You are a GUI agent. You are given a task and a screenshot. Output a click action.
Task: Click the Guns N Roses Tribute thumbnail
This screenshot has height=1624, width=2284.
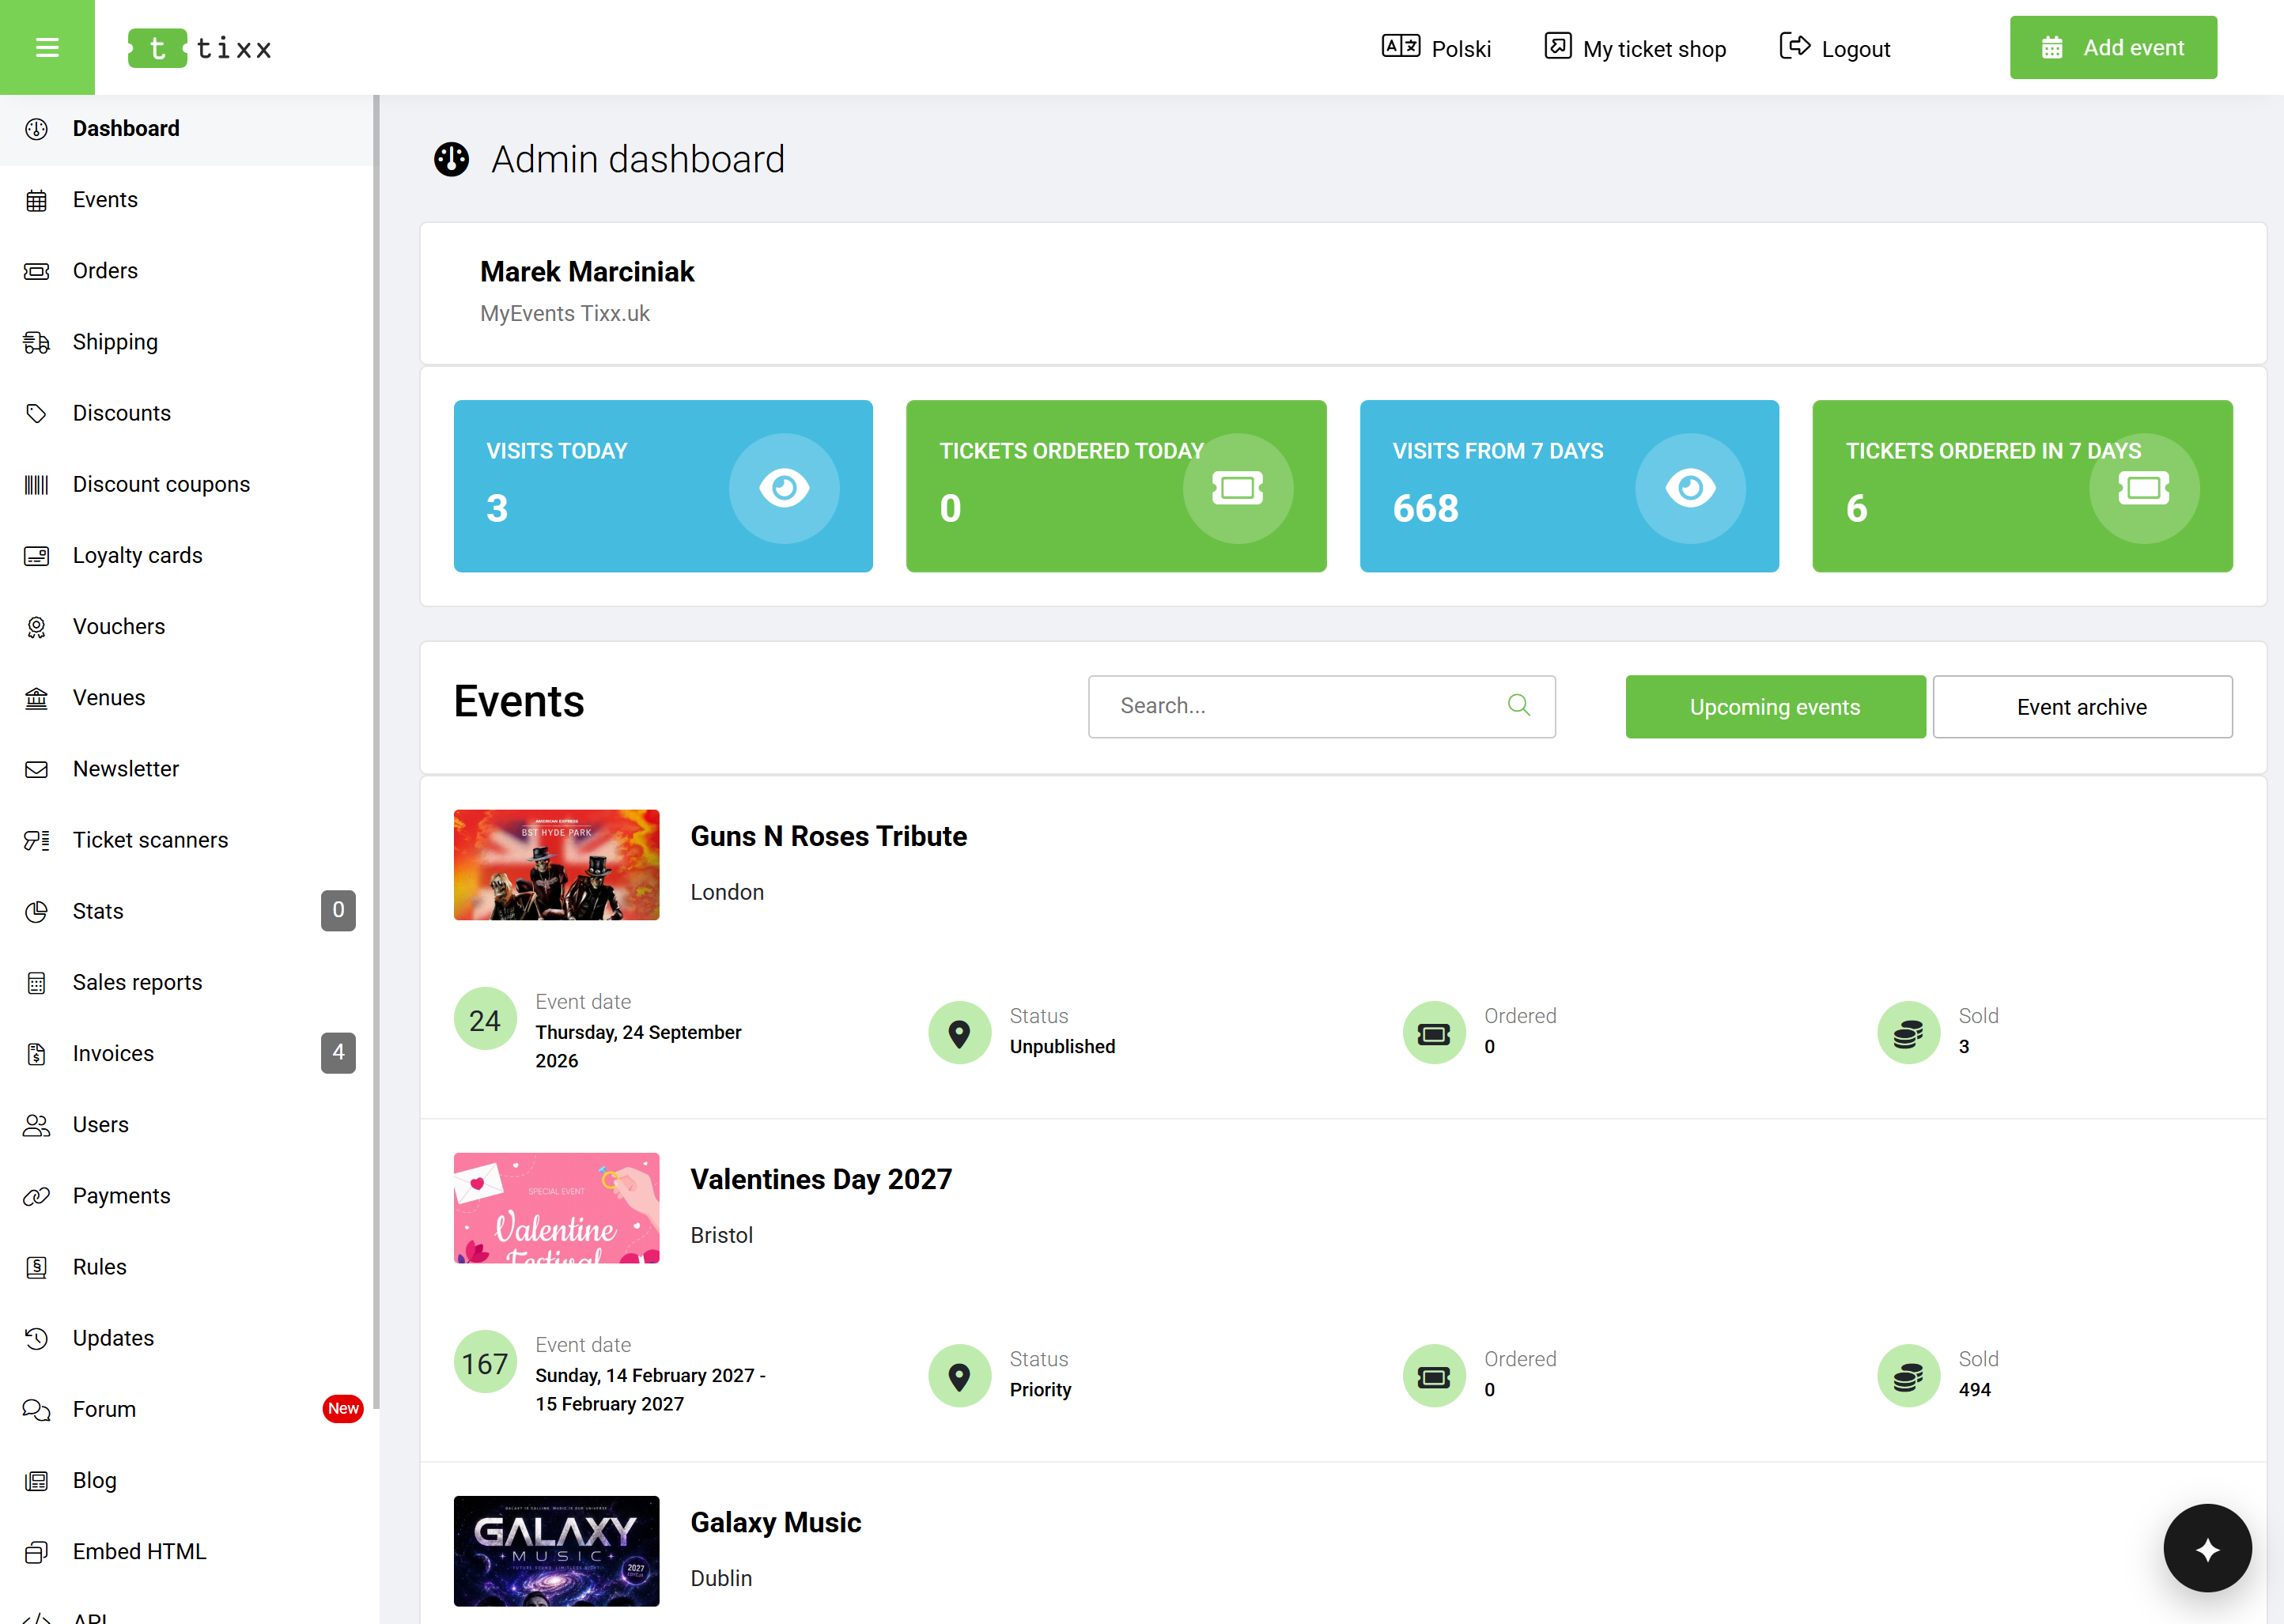[556, 865]
